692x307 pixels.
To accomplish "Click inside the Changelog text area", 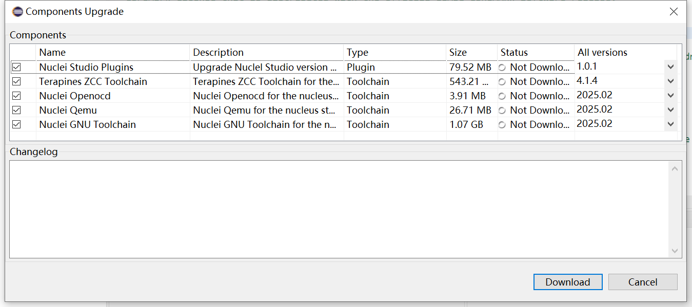I will [339, 209].
